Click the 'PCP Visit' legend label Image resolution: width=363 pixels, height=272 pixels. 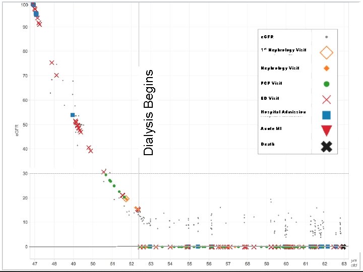[271, 83]
